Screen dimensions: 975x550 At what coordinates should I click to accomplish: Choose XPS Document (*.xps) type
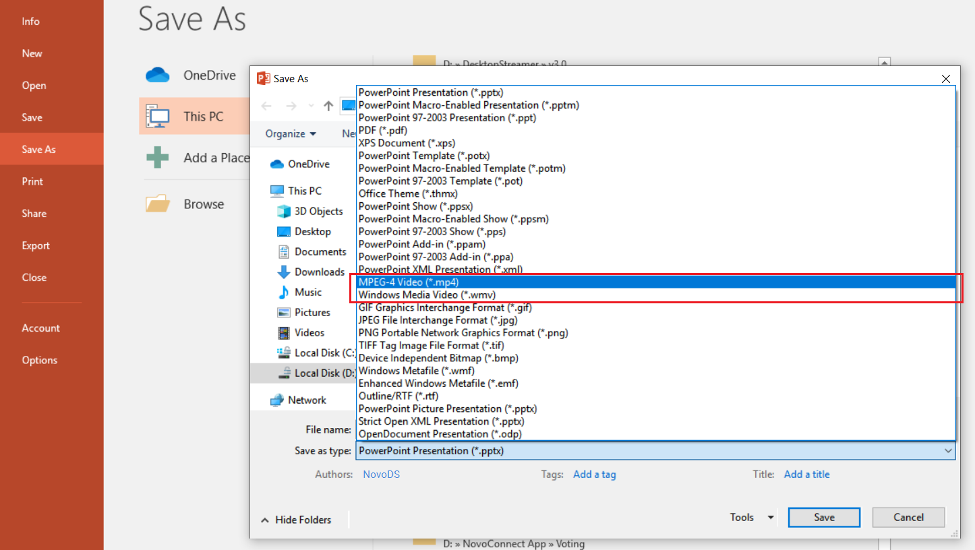(656, 143)
